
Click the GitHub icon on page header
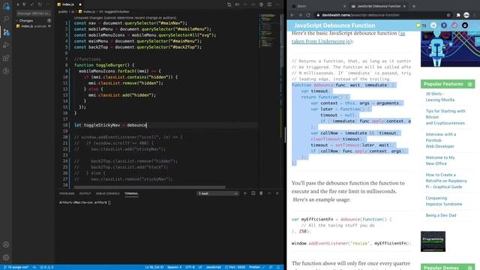click(465, 25)
